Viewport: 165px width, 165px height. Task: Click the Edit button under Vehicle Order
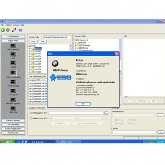pyautogui.click(x=43, y=41)
